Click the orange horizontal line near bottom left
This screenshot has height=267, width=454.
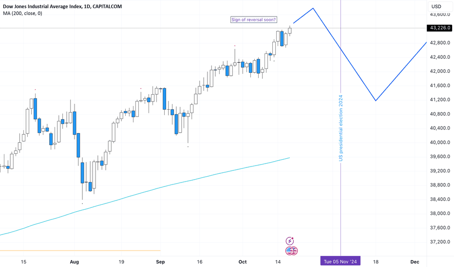pyautogui.click(x=80, y=250)
